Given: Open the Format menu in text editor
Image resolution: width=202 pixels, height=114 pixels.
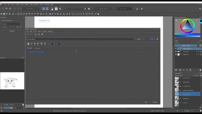Looking at the screenshot, I should (x=44, y=32).
